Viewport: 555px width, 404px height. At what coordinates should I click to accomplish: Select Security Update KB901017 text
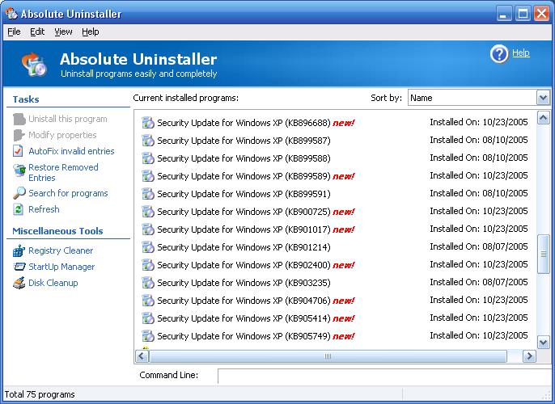tap(244, 229)
